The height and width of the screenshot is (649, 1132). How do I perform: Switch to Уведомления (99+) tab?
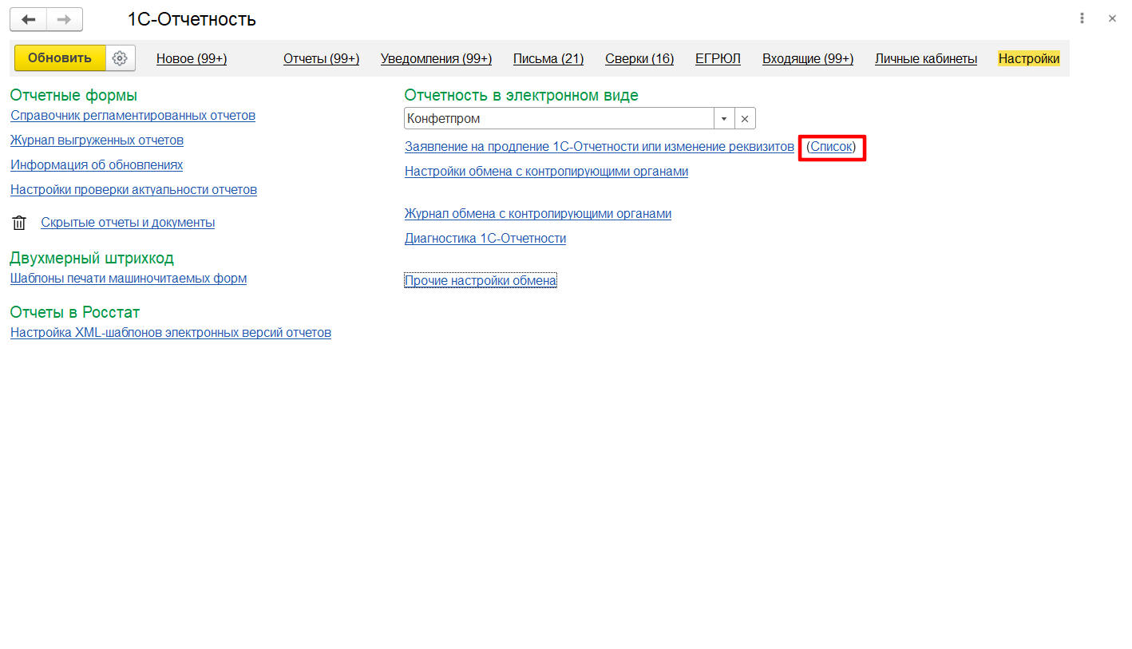tap(436, 59)
